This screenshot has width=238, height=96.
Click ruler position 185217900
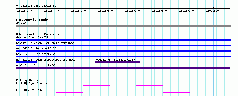186,11
